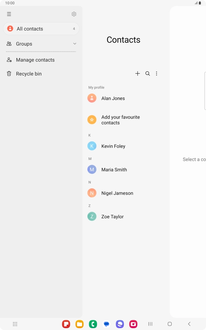Click Nigel Jameson N avatar
Viewport: 206px width, 330px height.
click(92, 193)
